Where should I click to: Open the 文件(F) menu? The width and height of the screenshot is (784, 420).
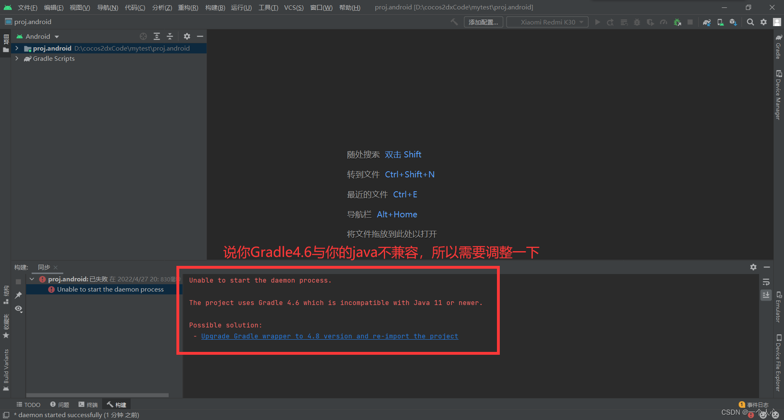point(27,7)
